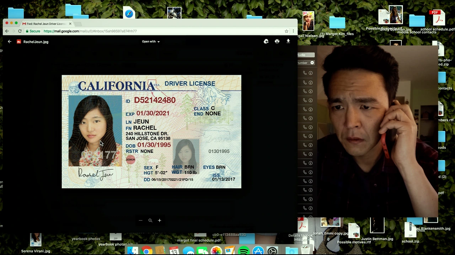This screenshot has height=255, width=455.
Task: Download the RachelJeun.jpg attachment
Action: [288, 41]
